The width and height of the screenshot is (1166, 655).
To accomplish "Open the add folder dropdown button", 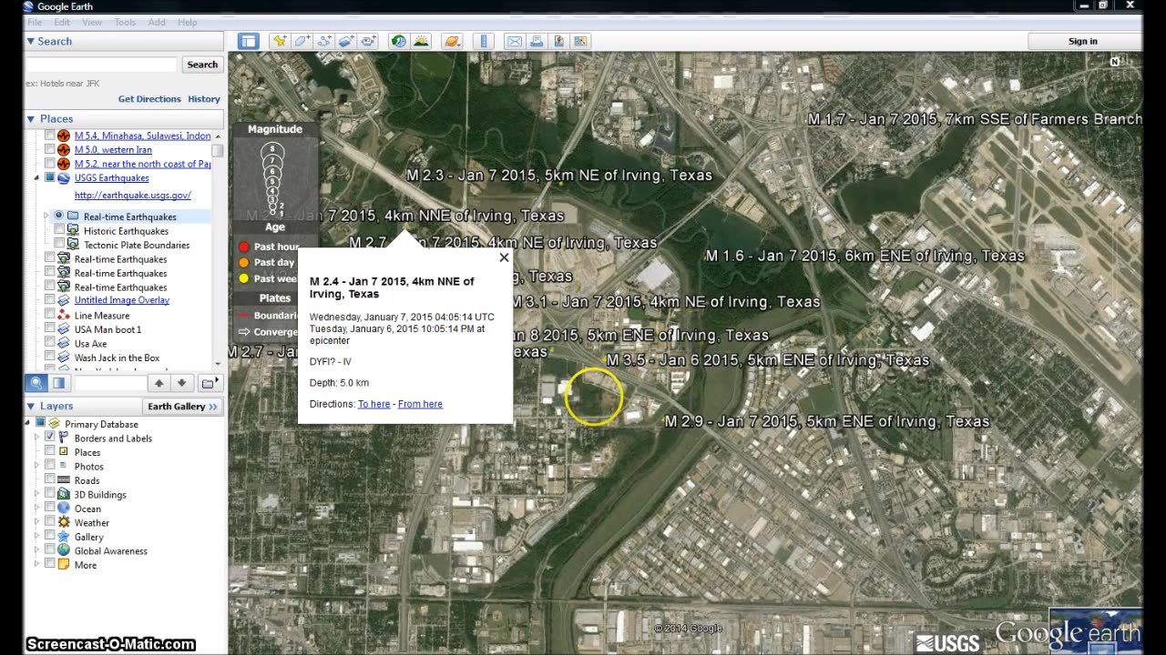I will click(210, 383).
